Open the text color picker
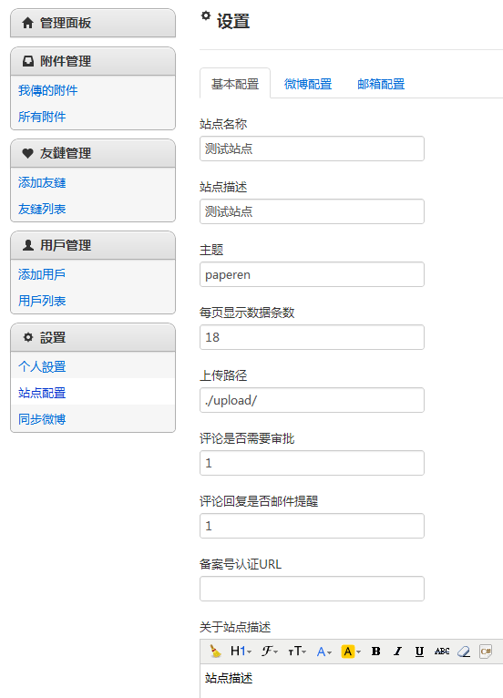503x698 pixels. 324,652
